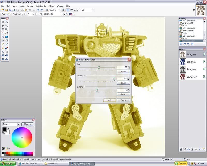This screenshot has width=207, height=166.
Task: Toggle visibility of the red robot layer
Action: click(204, 77)
